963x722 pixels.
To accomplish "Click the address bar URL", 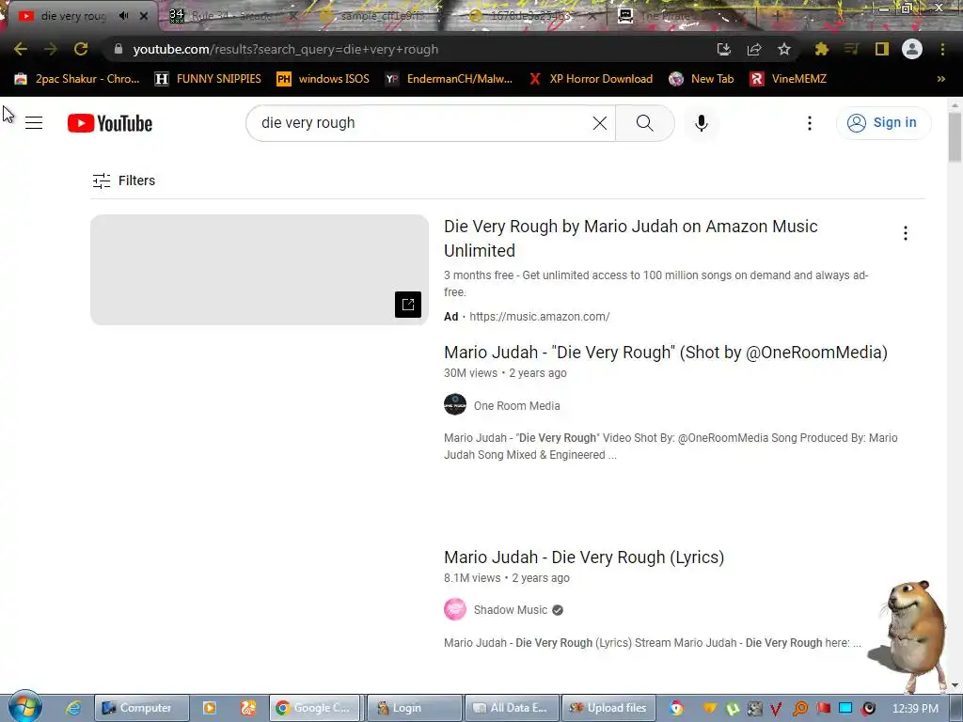I will (286, 49).
